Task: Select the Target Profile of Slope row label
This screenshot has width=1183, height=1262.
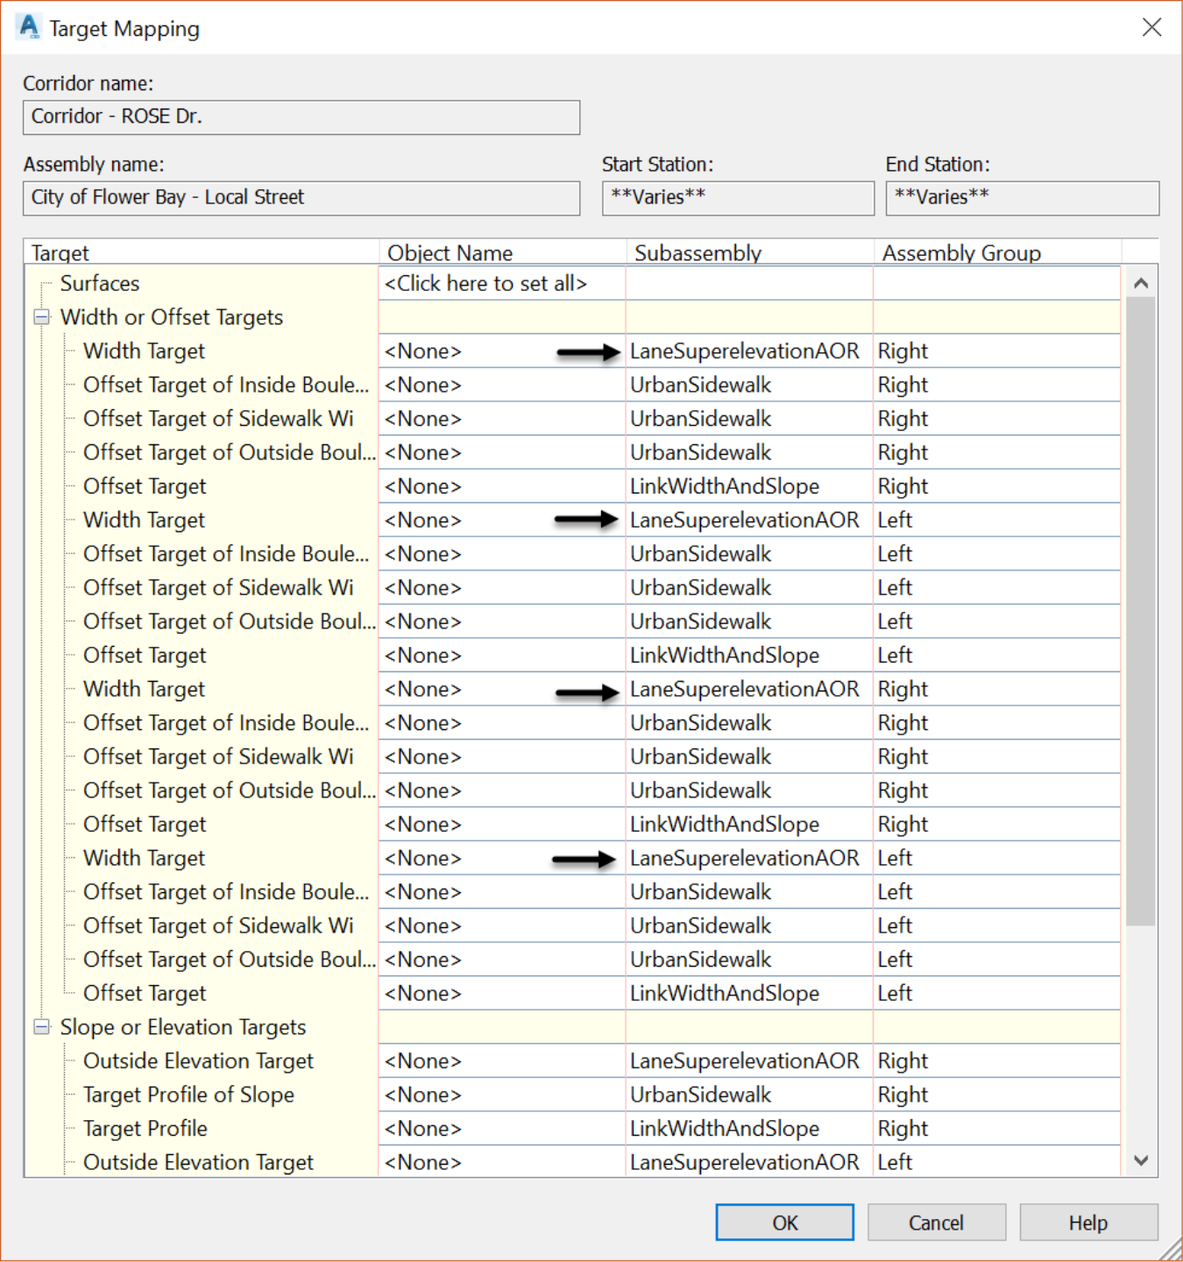Action: click(188, 1095)
